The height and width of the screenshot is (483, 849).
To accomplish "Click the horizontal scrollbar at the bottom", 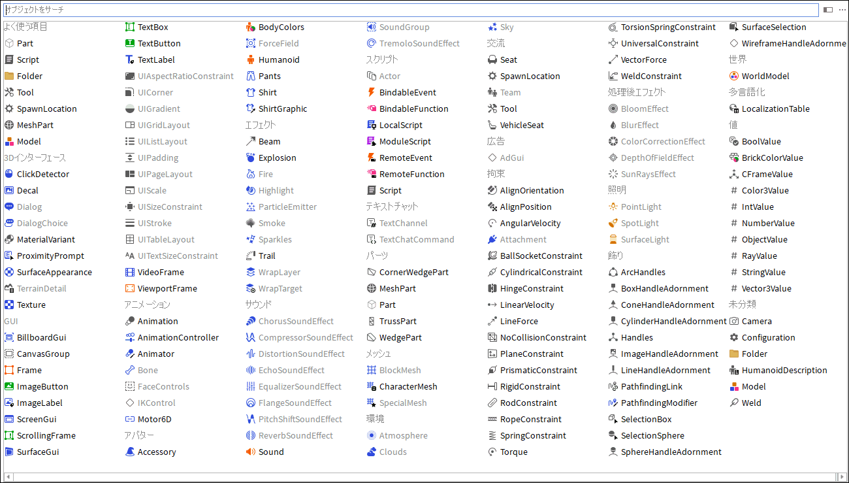I will click(424, 477).
